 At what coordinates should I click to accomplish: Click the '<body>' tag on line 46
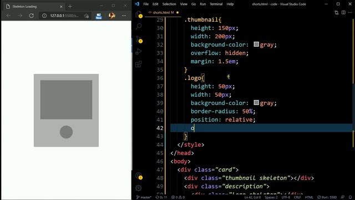tap(180, 162)
